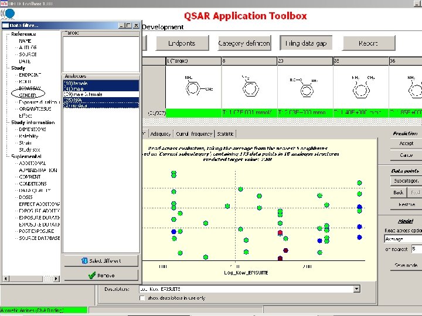This screenshot has height=316, width=422.
Task: Select the COMMENT tree item
Action: [30, 177]
